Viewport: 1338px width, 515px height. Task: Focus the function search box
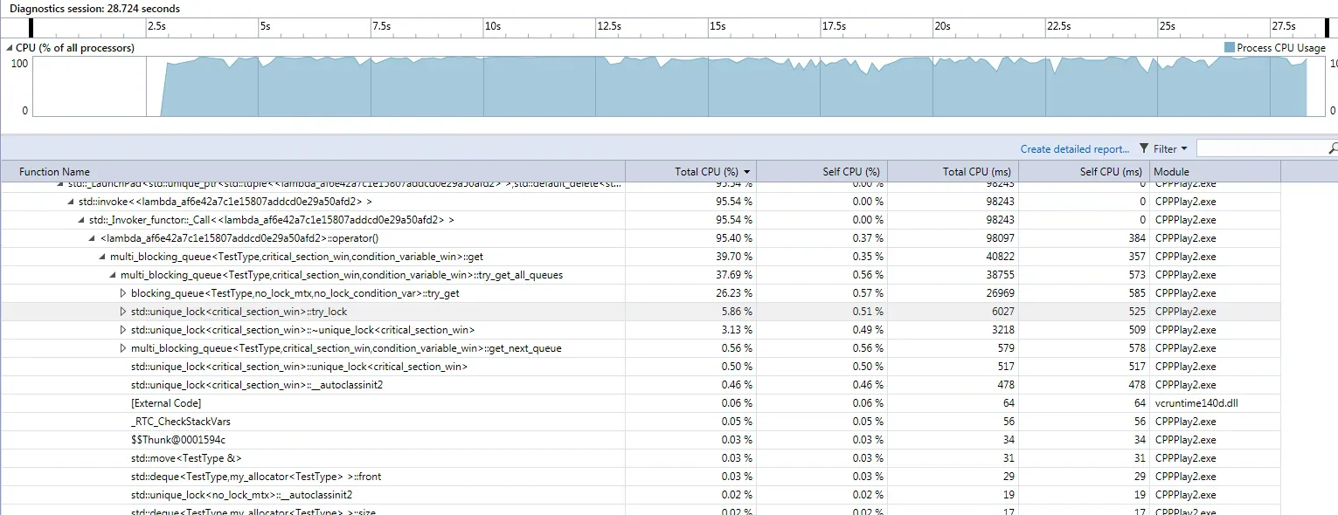1262,148
